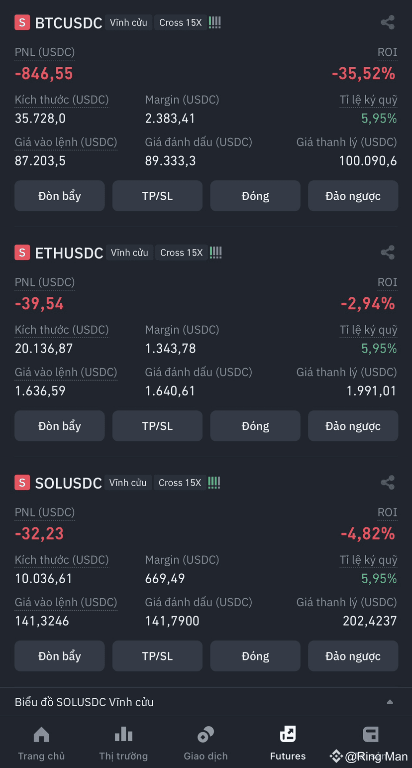Viewport: 412px width, 768px height.
Task: Expand the Biểu đồ SOLUSDC chart panel arrow
Action: [x=390, y=702]
